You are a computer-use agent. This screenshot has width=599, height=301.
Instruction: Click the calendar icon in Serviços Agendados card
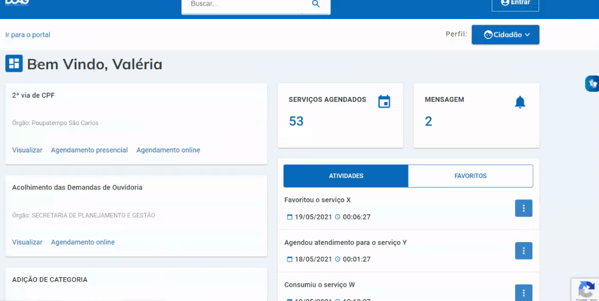pyautogui.click(x=384, y=102)
